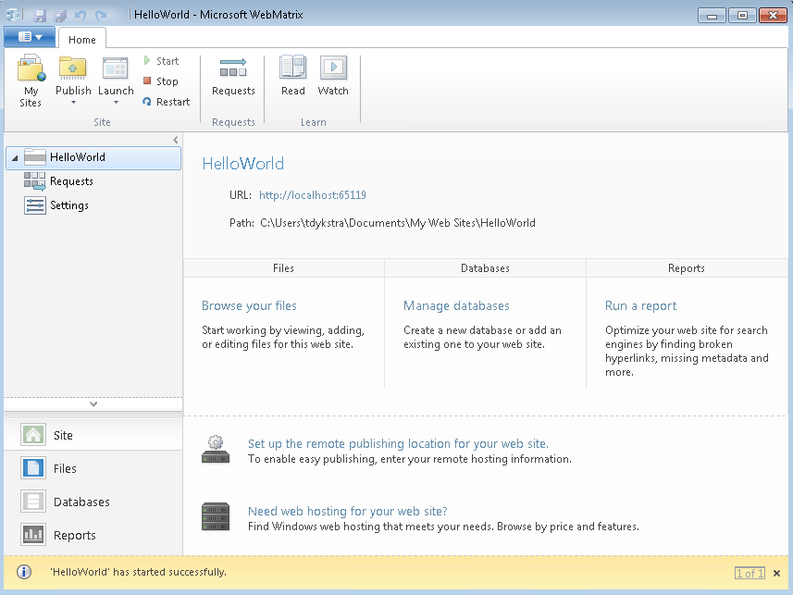
Task: Start the site with the Start button
Action: 161,61
